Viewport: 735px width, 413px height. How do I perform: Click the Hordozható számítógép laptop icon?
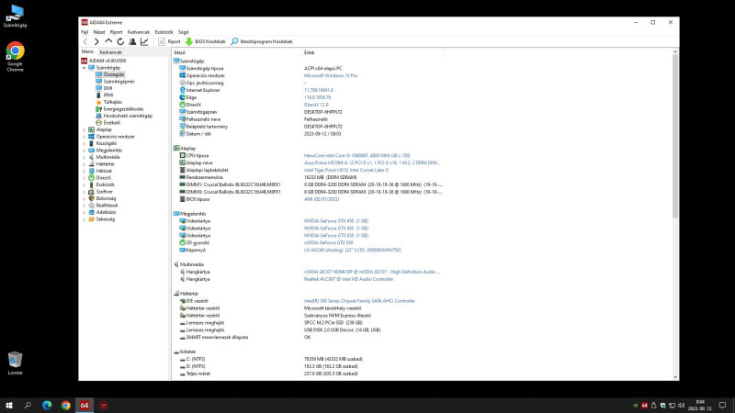point(98,116)
